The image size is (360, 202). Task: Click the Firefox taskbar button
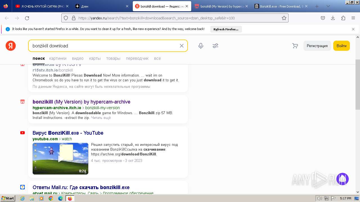coord(70,198)
